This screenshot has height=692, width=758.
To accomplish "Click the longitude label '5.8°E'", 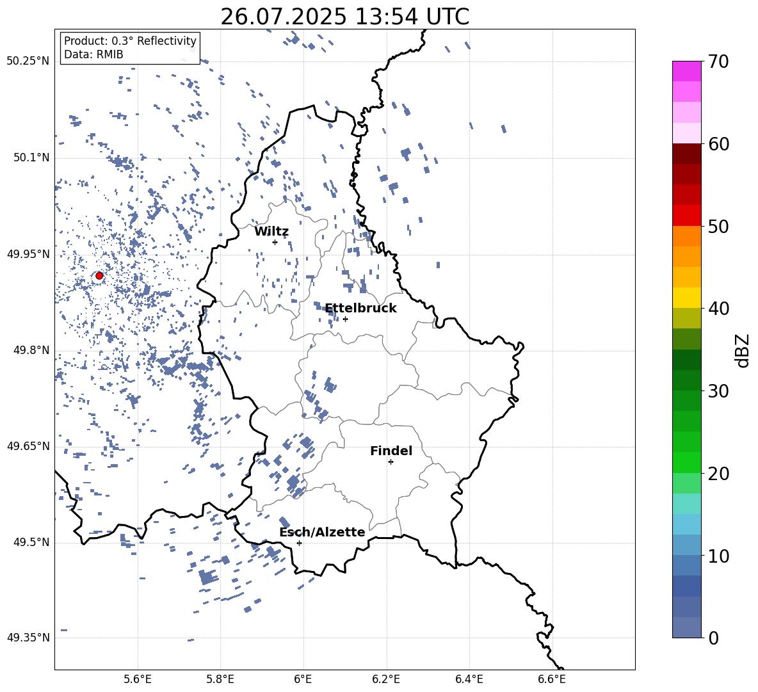I will pyautogui.click(x=220, y=679).
